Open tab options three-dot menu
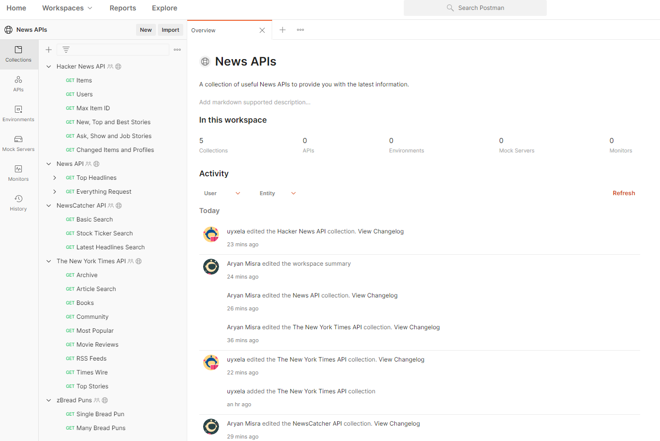The height and width of the screenshot is (441, 660). (x=300, y=30)
